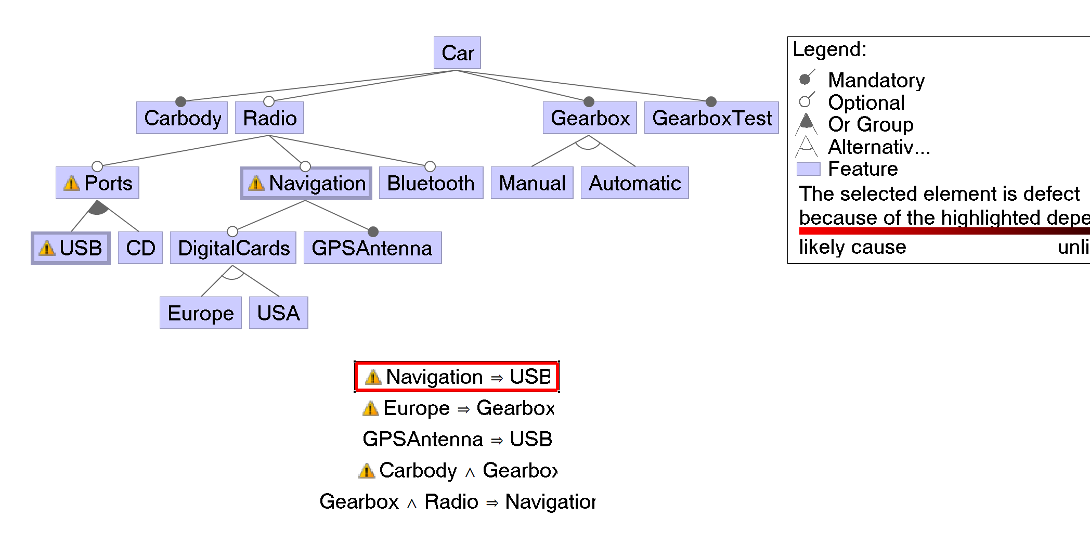Select the Navigation ⇒ USB constraint
Image resolution: width=1090 pixels, height=542 pixels.
pyautogui.click(x=457, y=377)
